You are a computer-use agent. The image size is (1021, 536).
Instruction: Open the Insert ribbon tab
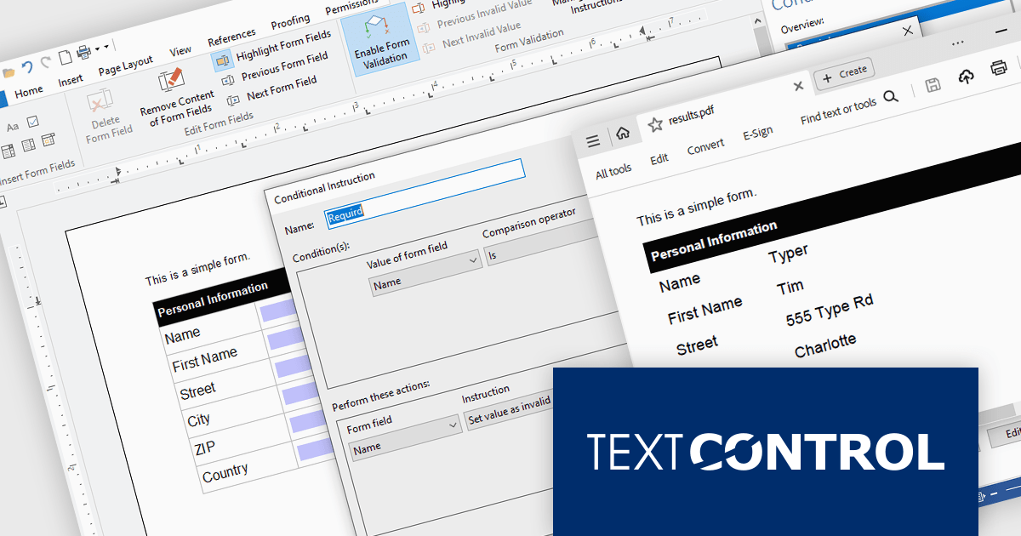pos(71,81)
